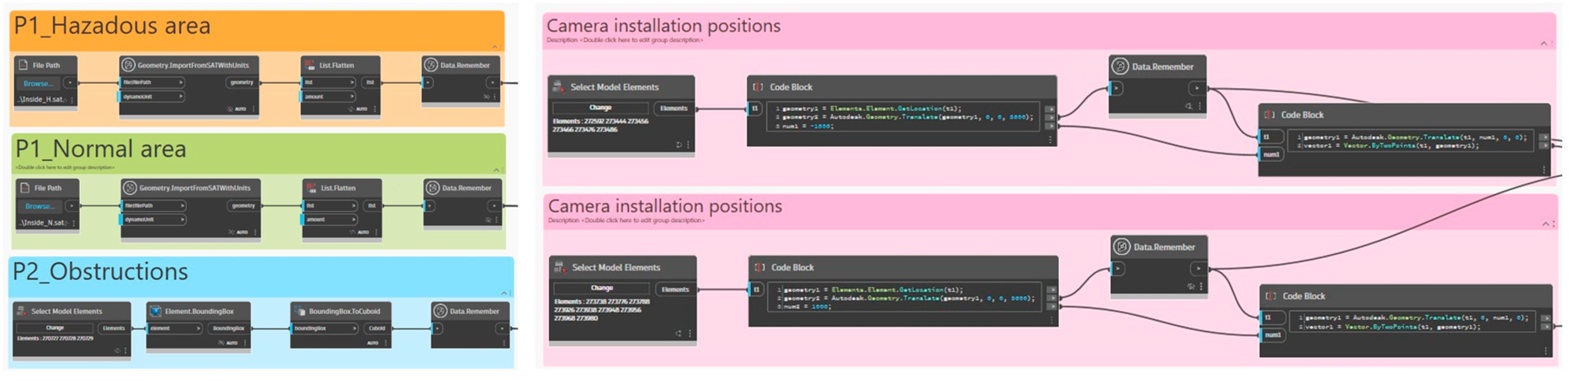The width and height of the screenshot is (1574, 381).
Task: Click the P2_Obstructions group title
Action: [101, 272]
